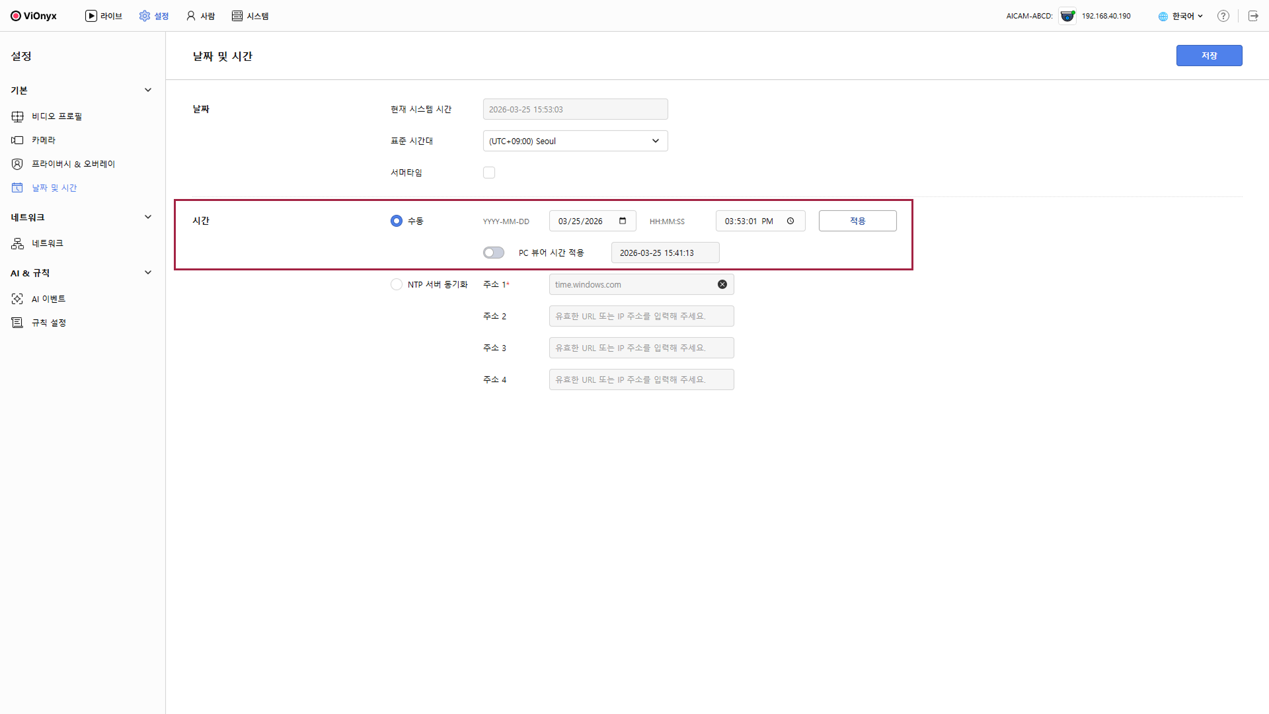
Task: Click the 규칙 설정 list icon
Action: pos(18,323)
